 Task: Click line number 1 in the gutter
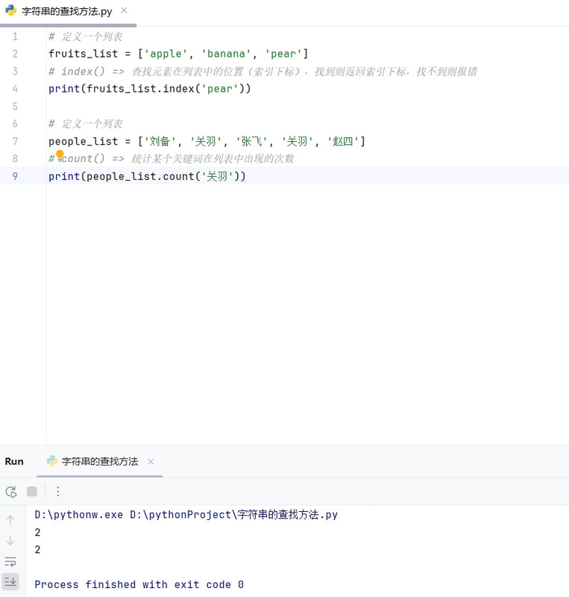pyautogui.click(x=15, y=37)
